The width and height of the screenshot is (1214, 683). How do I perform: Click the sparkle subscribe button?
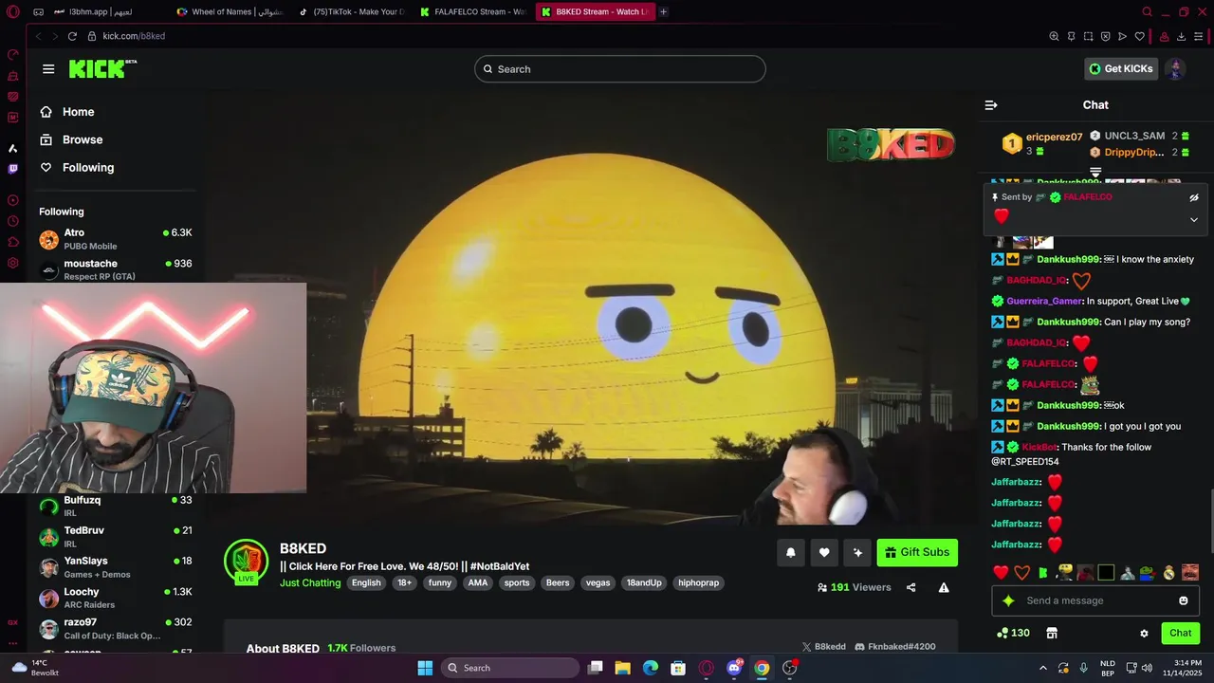tap(857, 553)
